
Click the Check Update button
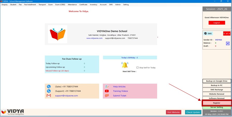[193, 112]
